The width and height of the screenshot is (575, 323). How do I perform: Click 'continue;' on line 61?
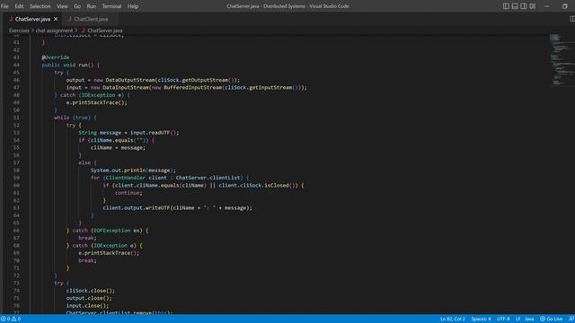pyautogui.click(x=128, y=193)
